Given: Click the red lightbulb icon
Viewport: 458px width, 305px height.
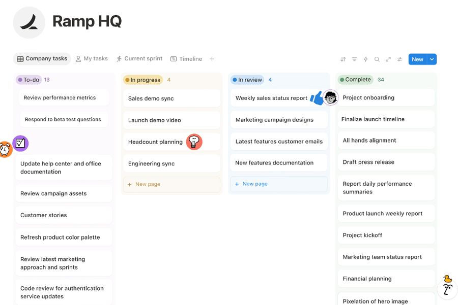Looking at the screenshot, I should [194, 142].
